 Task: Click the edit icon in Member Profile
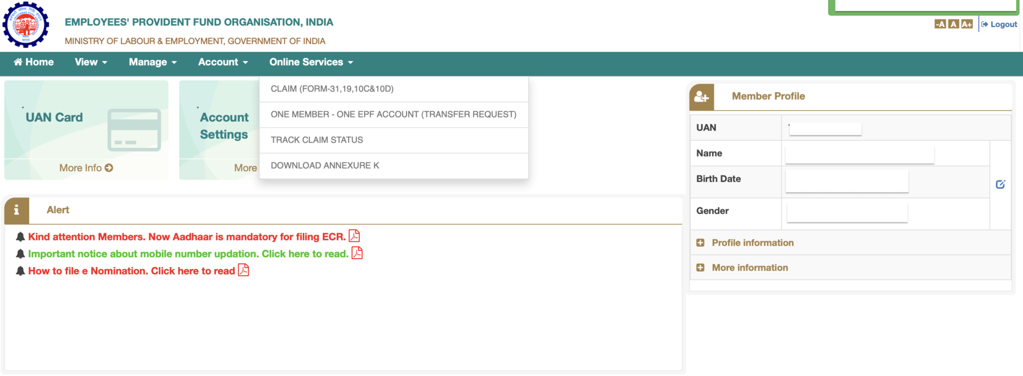1000,185
